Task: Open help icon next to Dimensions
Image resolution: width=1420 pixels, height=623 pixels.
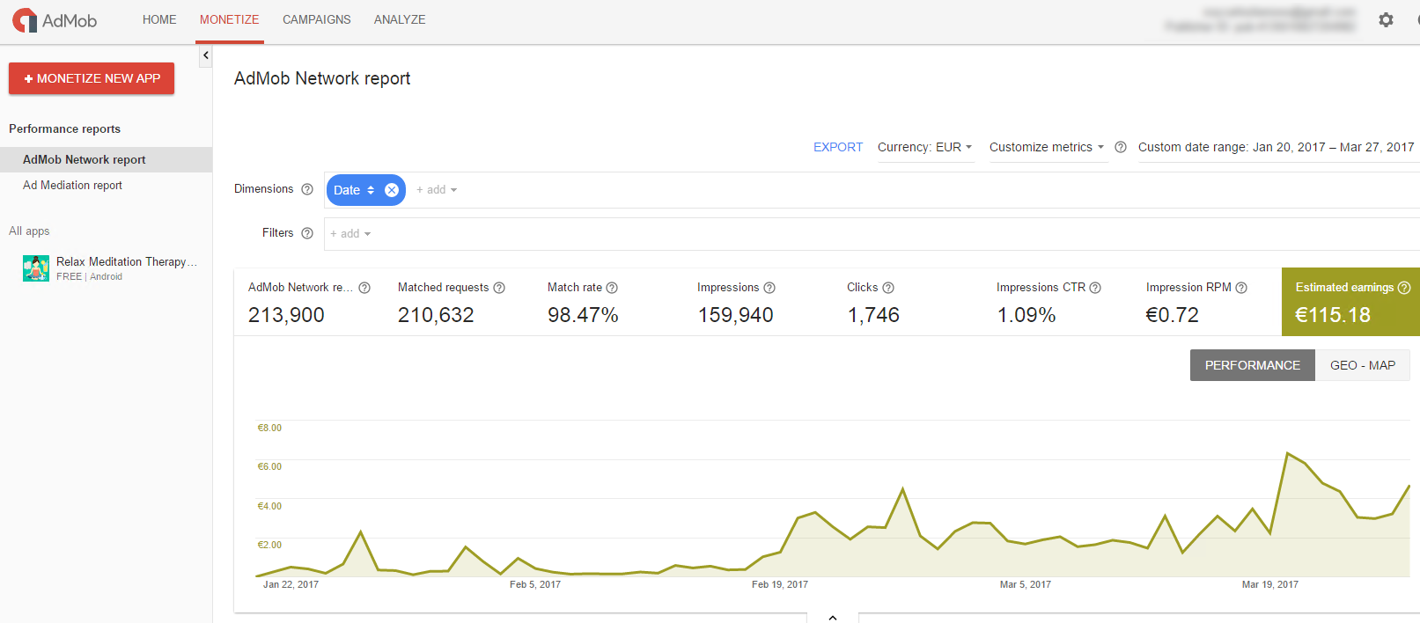Action: pyautogui.click(x=307, y=189)
